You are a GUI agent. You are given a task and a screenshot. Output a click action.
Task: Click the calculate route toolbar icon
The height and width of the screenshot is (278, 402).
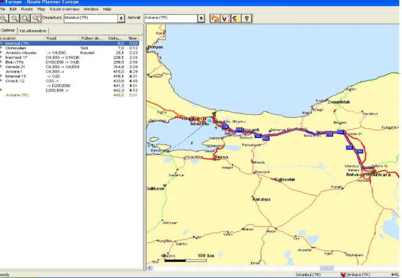click(x=215, y=18)
